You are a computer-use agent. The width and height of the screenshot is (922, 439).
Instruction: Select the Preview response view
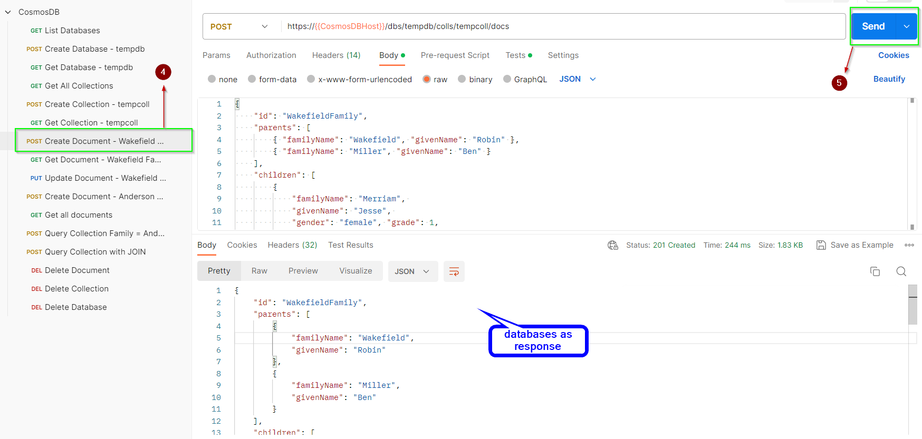[303, 271]
